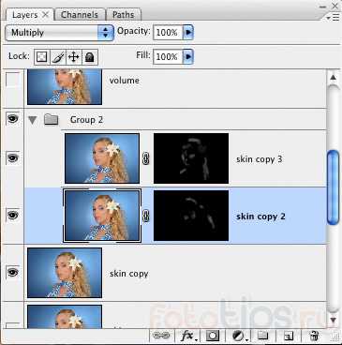
Task: Create a new layer icon
Action: 289,336
